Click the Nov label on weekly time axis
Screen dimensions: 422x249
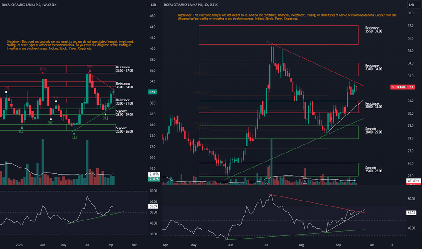(134, 245)
